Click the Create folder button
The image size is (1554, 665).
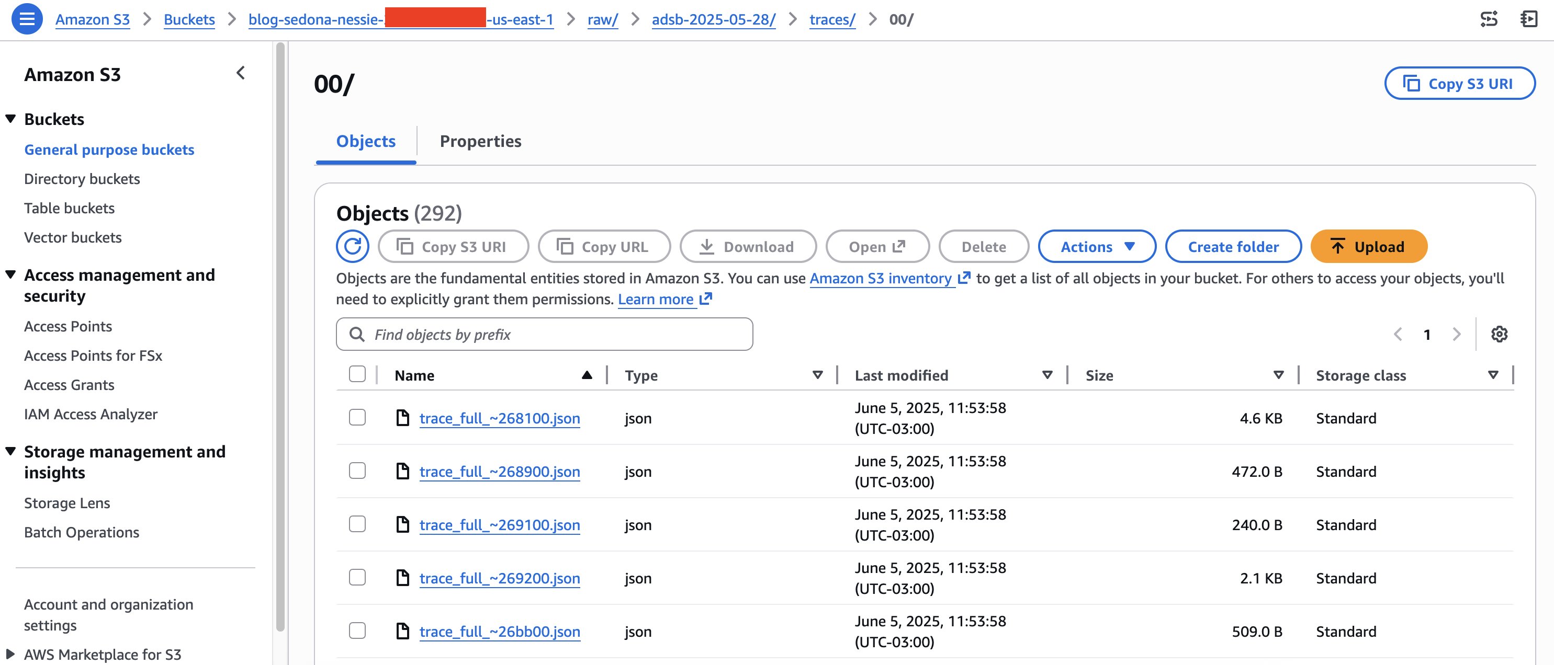click(1232, 246)
